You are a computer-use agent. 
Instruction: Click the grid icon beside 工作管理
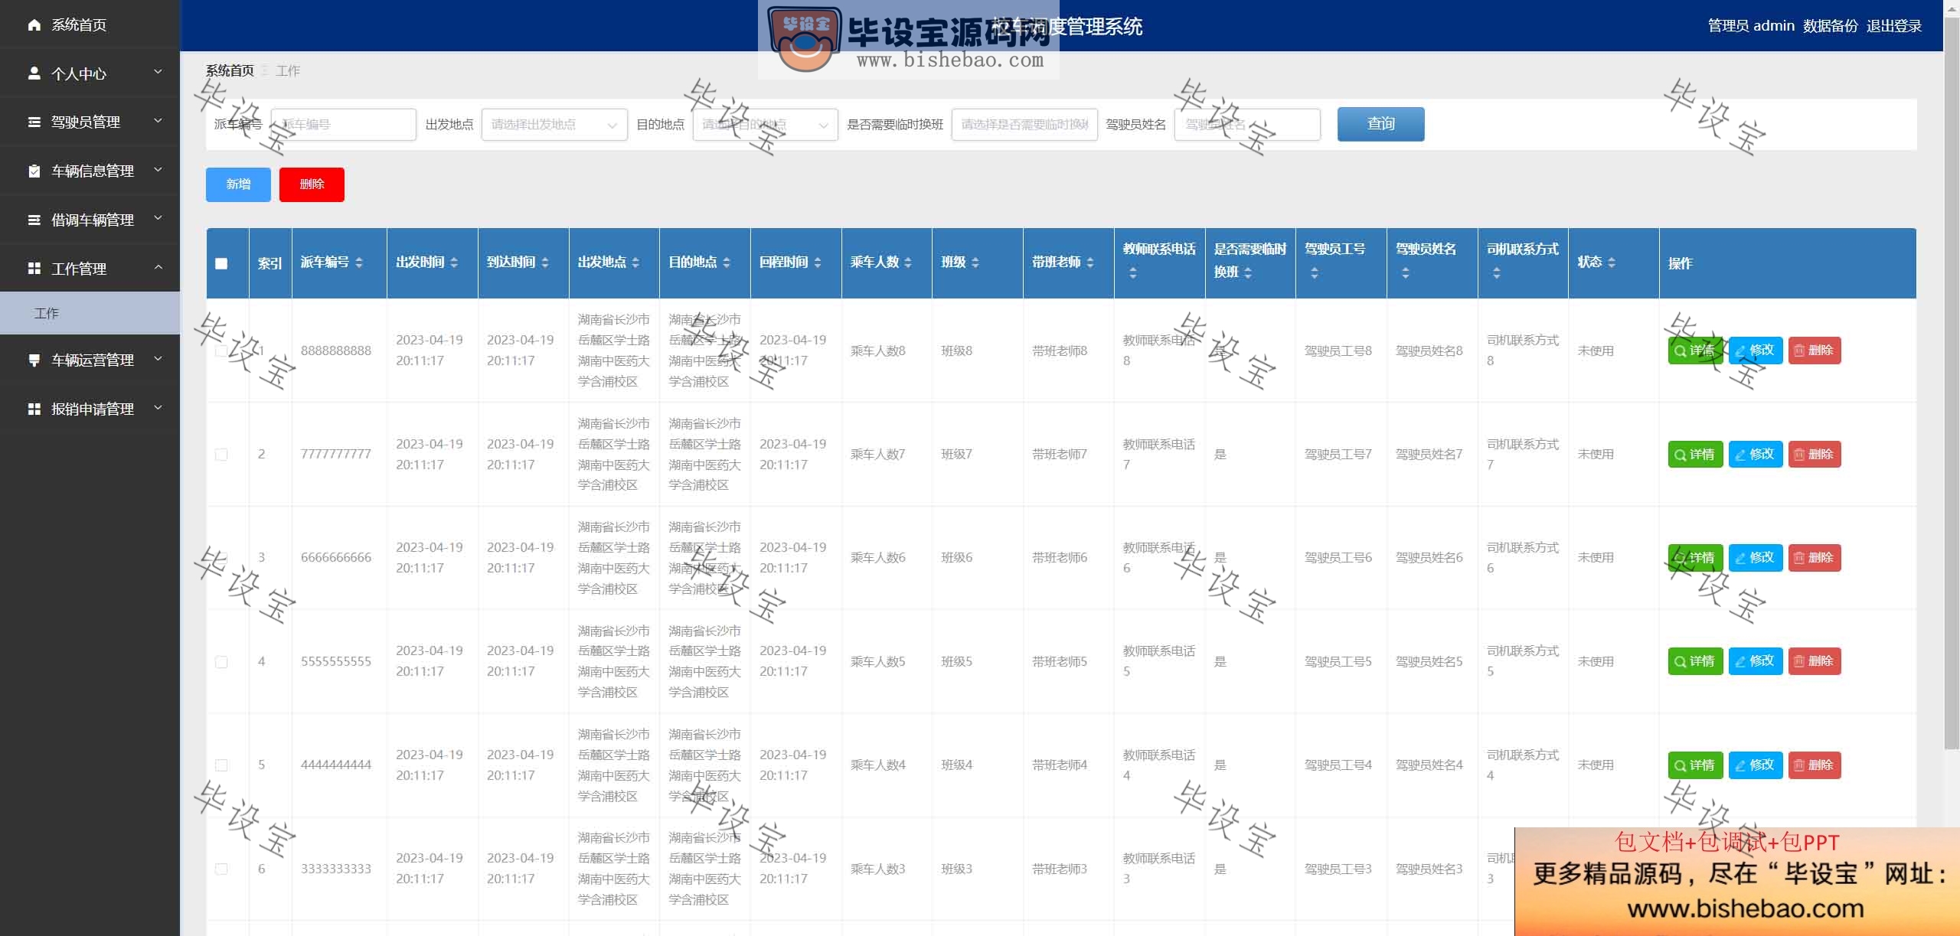[x=34, y=269]
